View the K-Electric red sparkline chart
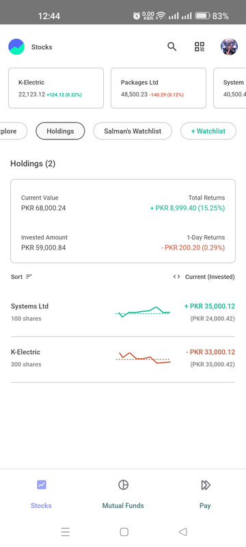The height and width of the screenshot is (547, 246). point(143,358)
